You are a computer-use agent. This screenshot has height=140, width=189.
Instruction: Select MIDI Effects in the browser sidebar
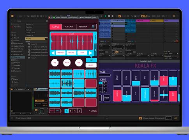pos(17,49)
